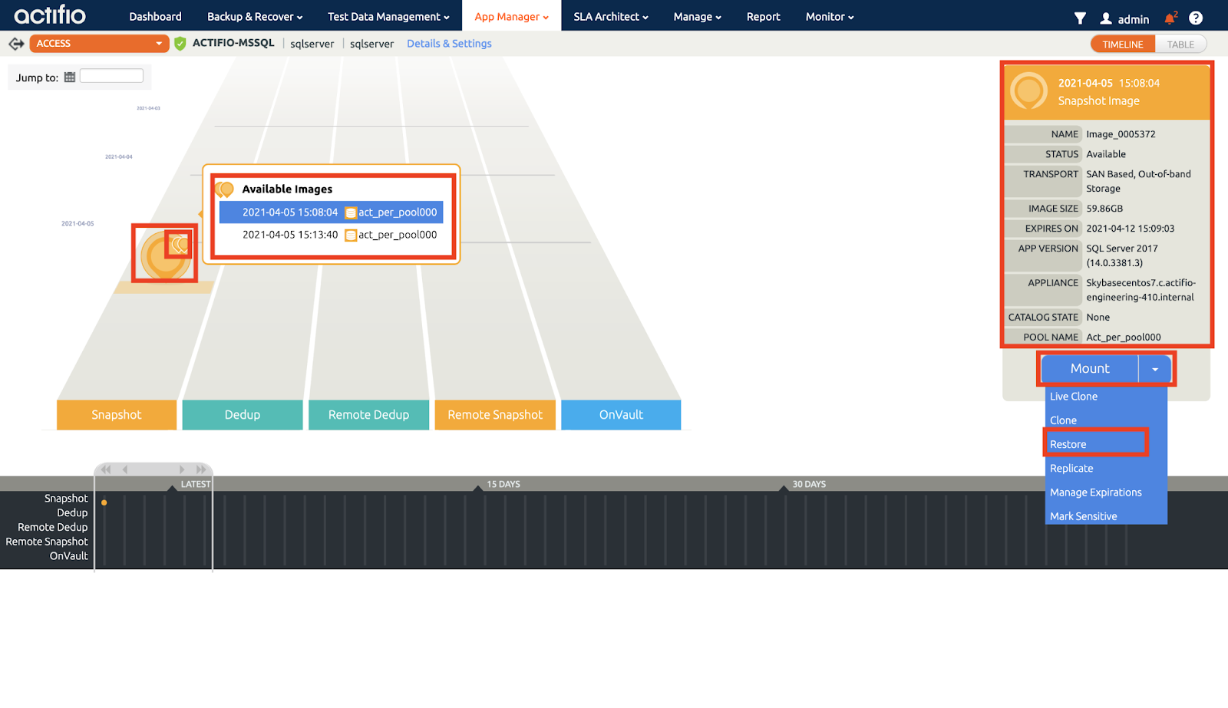Click the OnVault timeline row label
The height and width of the screenshot is (708, 1228).
coord(69,556)
